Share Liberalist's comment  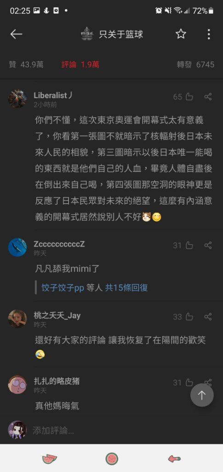pos(208,97)
